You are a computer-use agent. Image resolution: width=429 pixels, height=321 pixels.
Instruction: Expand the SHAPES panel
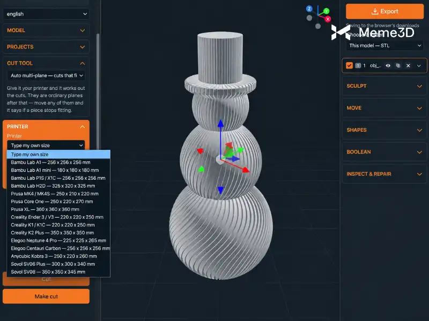(384, 130)
